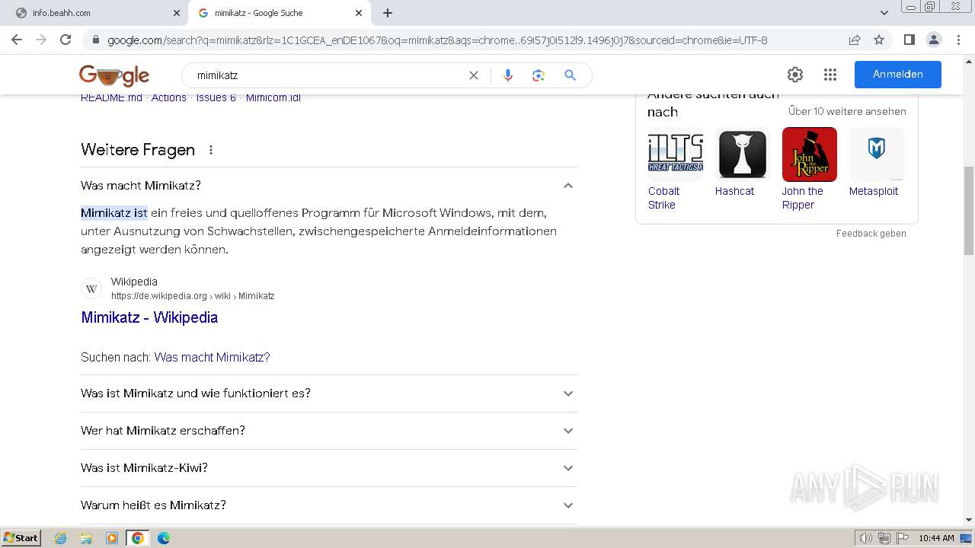Search for 'Was macht Mimikatz?' link
The width and height of the screenshot is (975, 548).
tap(212, 357)
